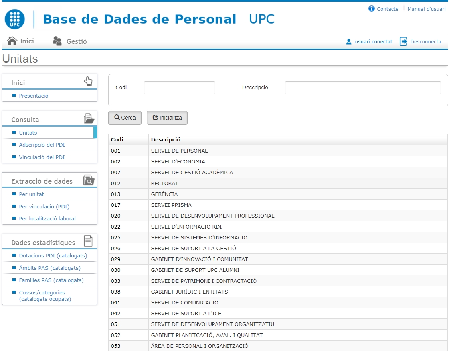Focus the Descripció input field
The height and width of the screenshot is (351, 449).
[x=362, y=88]
